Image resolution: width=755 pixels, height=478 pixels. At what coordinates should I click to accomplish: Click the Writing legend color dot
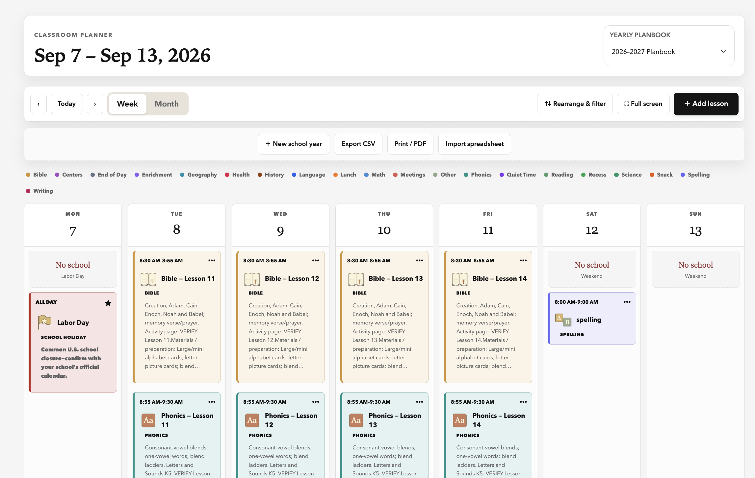click(28, 191)
